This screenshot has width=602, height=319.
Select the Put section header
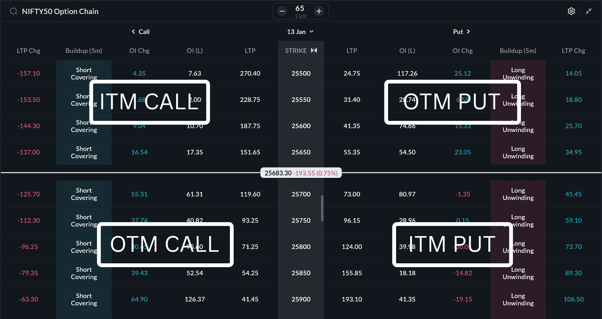click(x=457, y=32)
